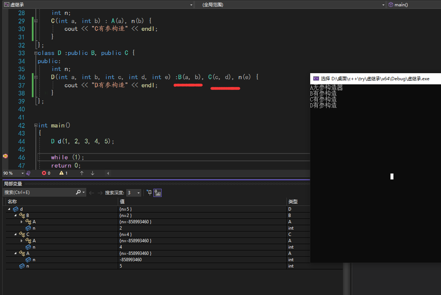This screenshot has height=295, width=441.
Task: Toggle the pin properties button in locals toolbar
Action: [149, 192]
